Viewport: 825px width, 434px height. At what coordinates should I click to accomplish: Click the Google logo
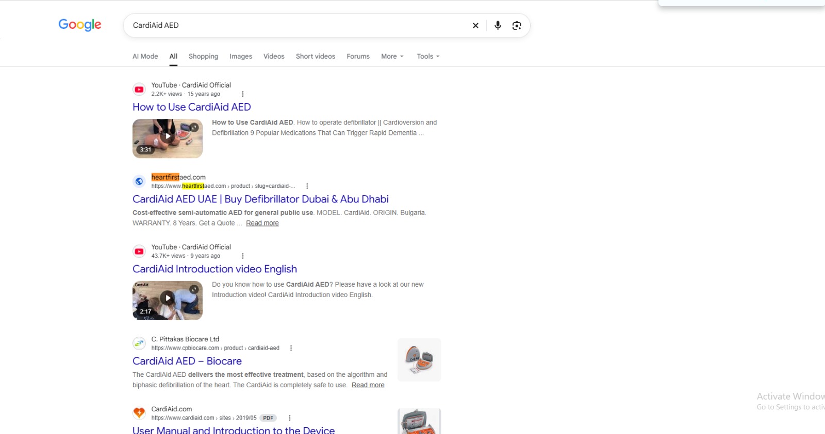pos(80,25)
